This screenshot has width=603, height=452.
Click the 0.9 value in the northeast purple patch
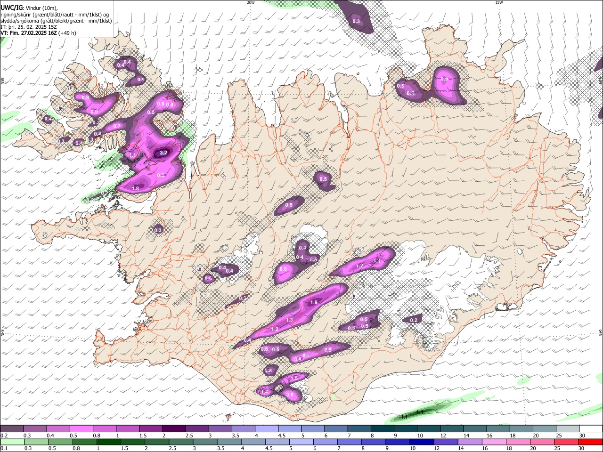444,79
